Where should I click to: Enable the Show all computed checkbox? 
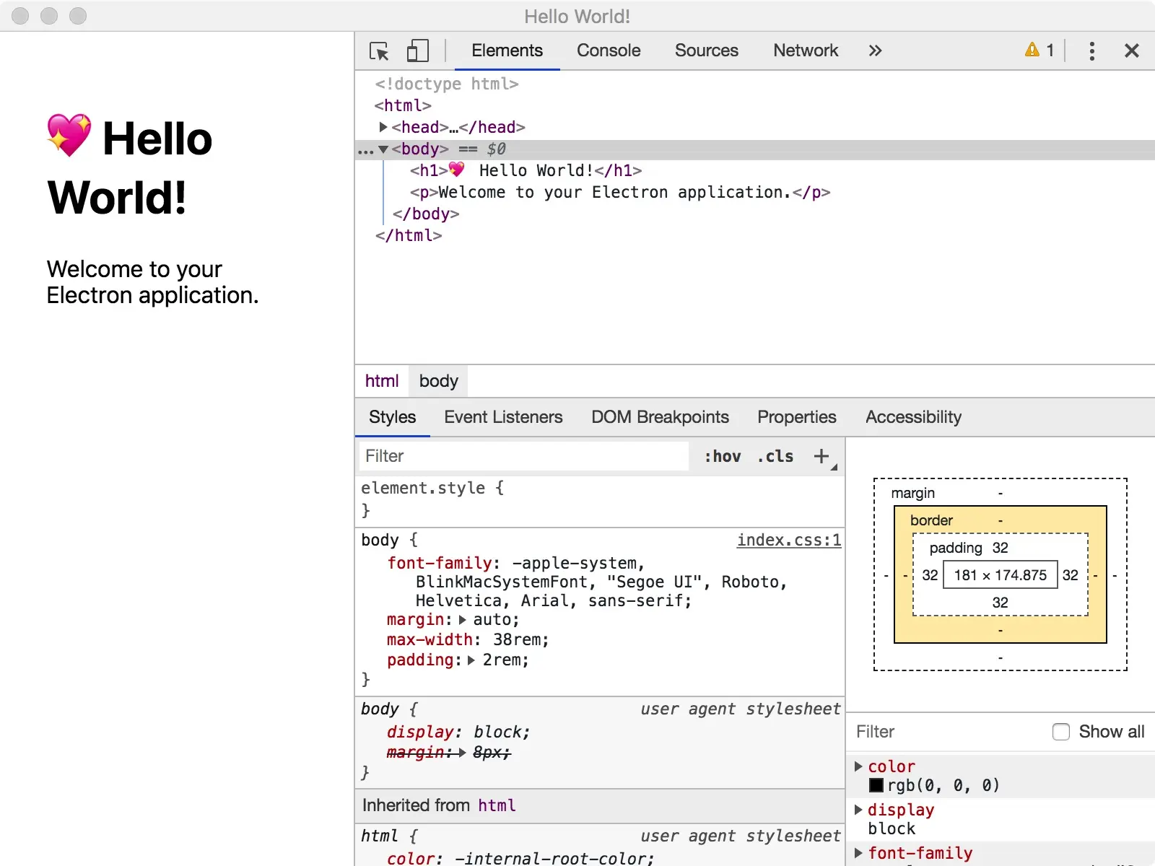click(1061, 732)
